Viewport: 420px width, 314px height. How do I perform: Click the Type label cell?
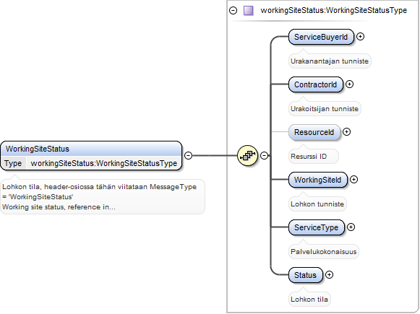click(x=13, y=163)
